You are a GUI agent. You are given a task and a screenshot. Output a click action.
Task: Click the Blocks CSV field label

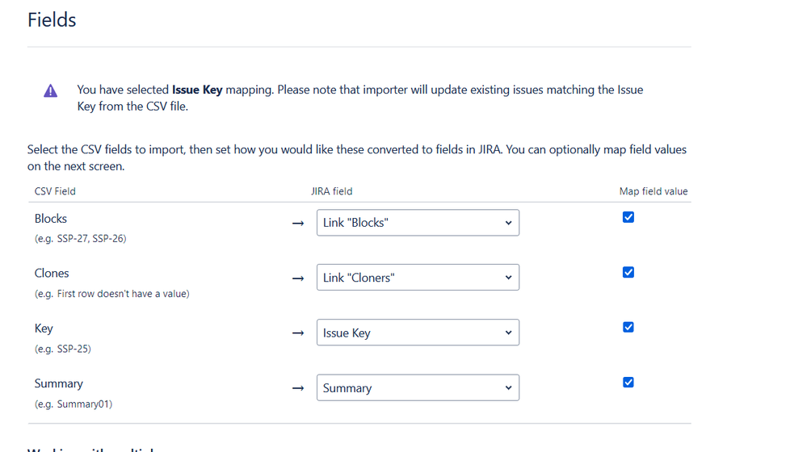(50, 219)
